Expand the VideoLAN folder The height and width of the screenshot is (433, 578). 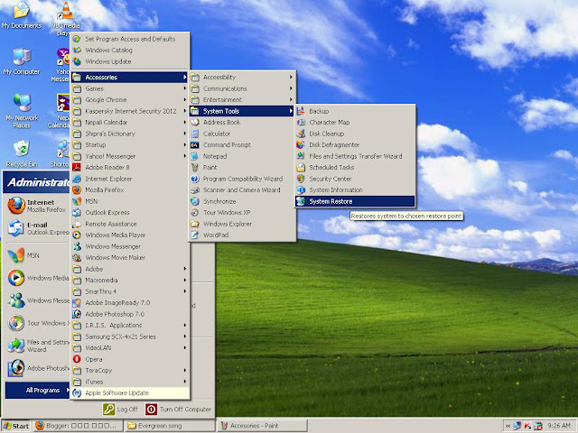click(x=130, y=348)
